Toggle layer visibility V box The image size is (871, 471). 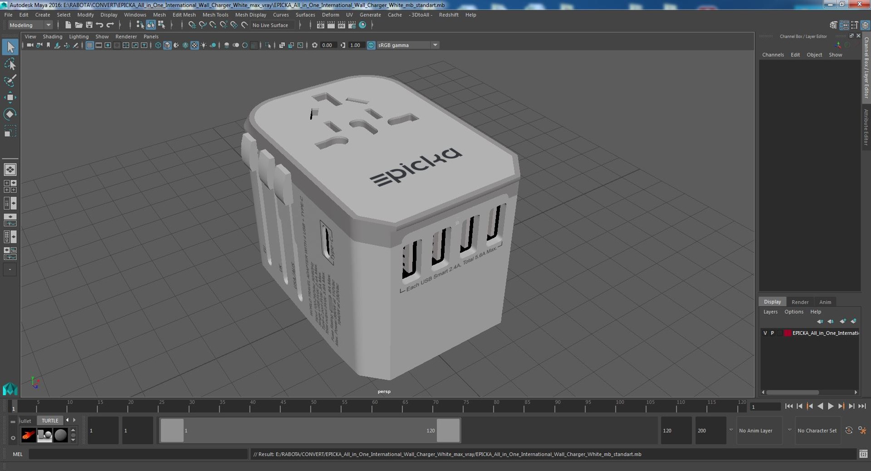(765, 333)
